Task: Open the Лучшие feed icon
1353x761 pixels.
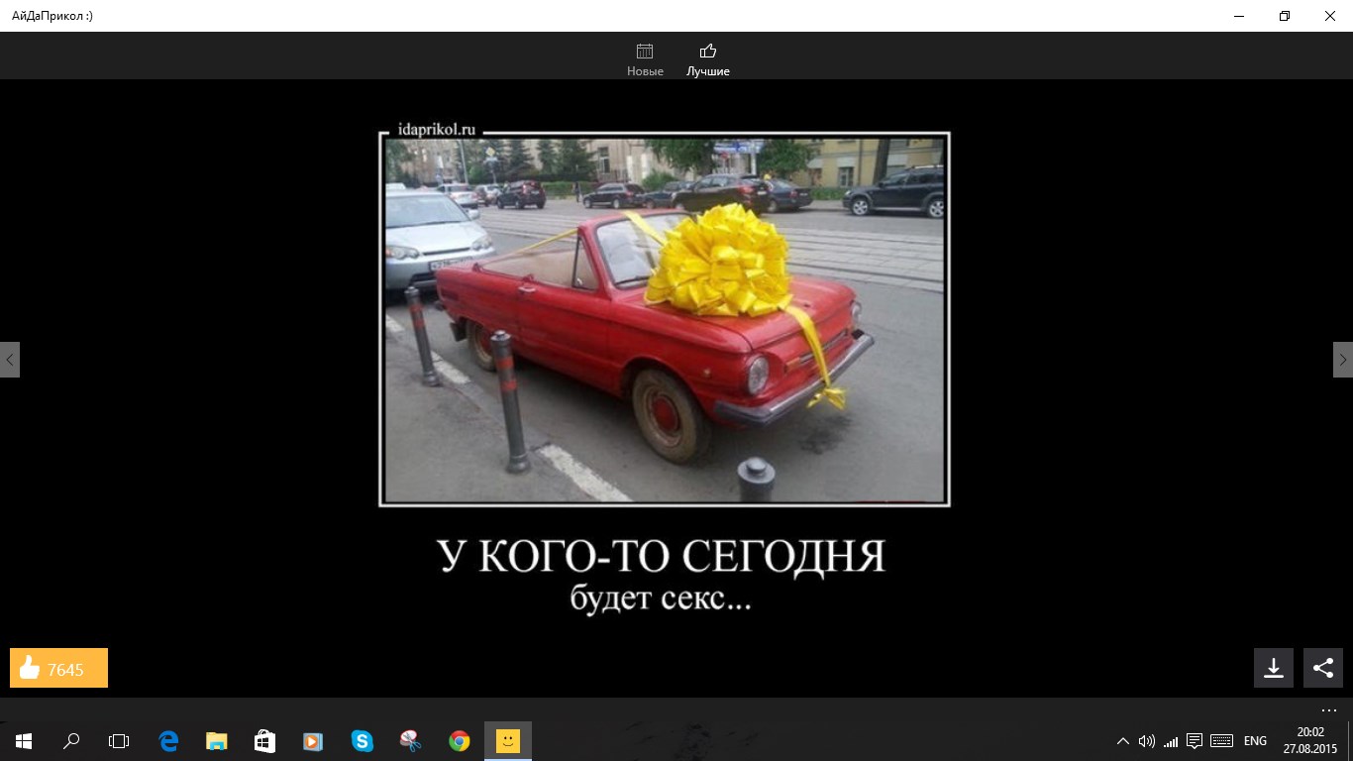Action: [x=707, y=49]
